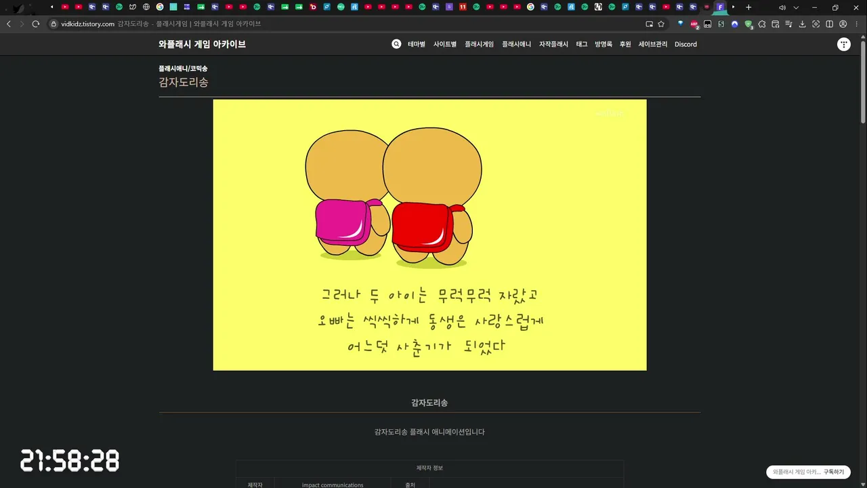Click the yellow flash animation player

(429, 235)
